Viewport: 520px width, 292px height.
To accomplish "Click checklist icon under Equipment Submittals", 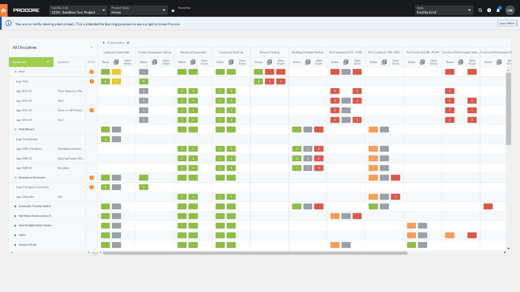I will coord(116,62).
